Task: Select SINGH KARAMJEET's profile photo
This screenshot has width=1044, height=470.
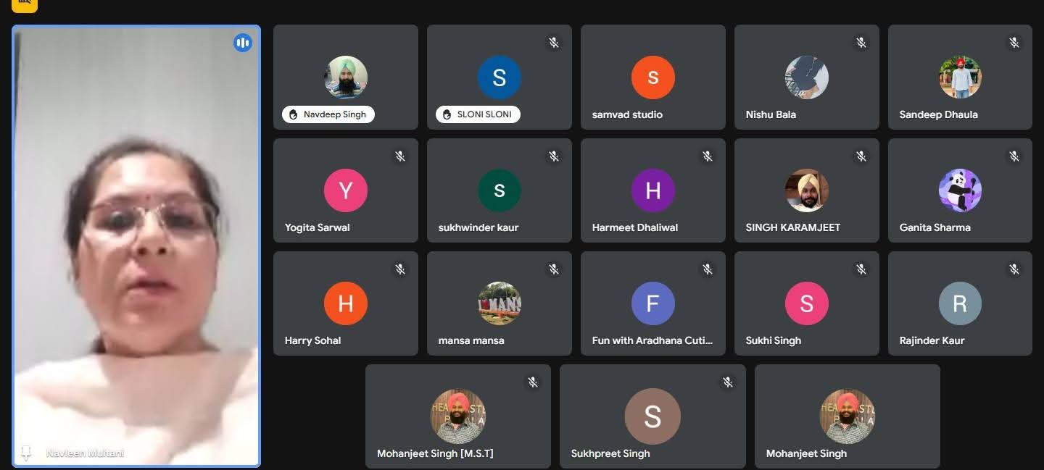Action: click(807, 190)
